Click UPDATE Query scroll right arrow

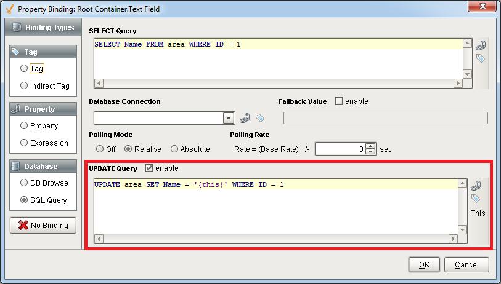(453, 239)
